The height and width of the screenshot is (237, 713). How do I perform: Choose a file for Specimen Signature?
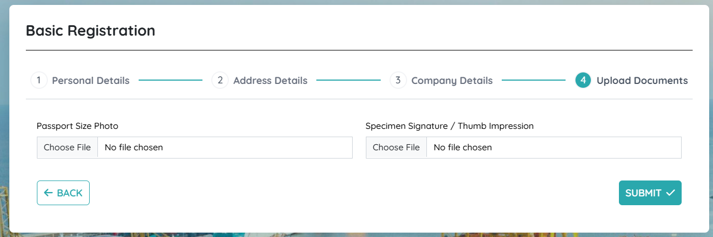coord(396,148)
